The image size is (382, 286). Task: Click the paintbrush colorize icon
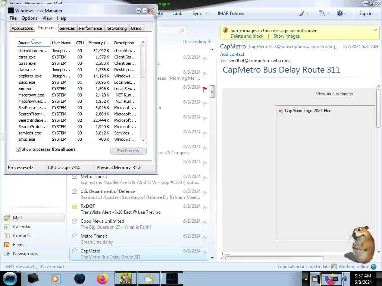point(301,13)
